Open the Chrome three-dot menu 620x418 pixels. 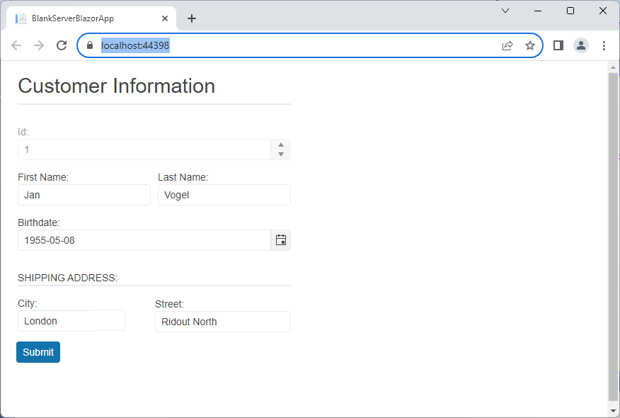pos(604,45)
